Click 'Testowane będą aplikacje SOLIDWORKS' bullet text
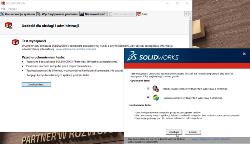This screenshot has width=250, height=144. point(72,62)
